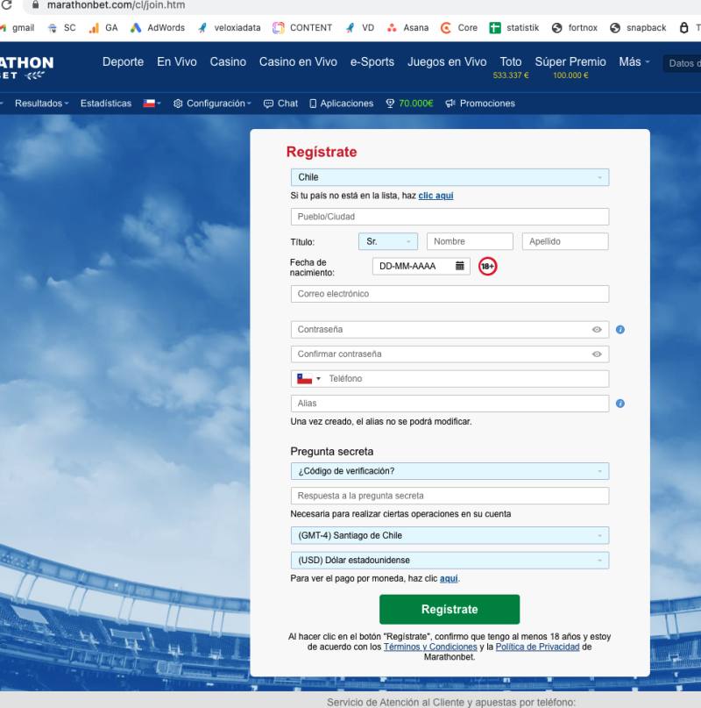701x708 pixels.
Task: Open the CONTENT bookmark
Action: (x=302, y=28)
